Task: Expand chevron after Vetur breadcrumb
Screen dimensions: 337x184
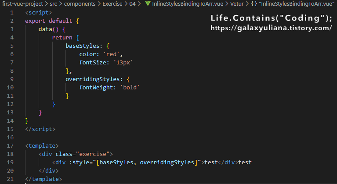Action: point(247,4)
